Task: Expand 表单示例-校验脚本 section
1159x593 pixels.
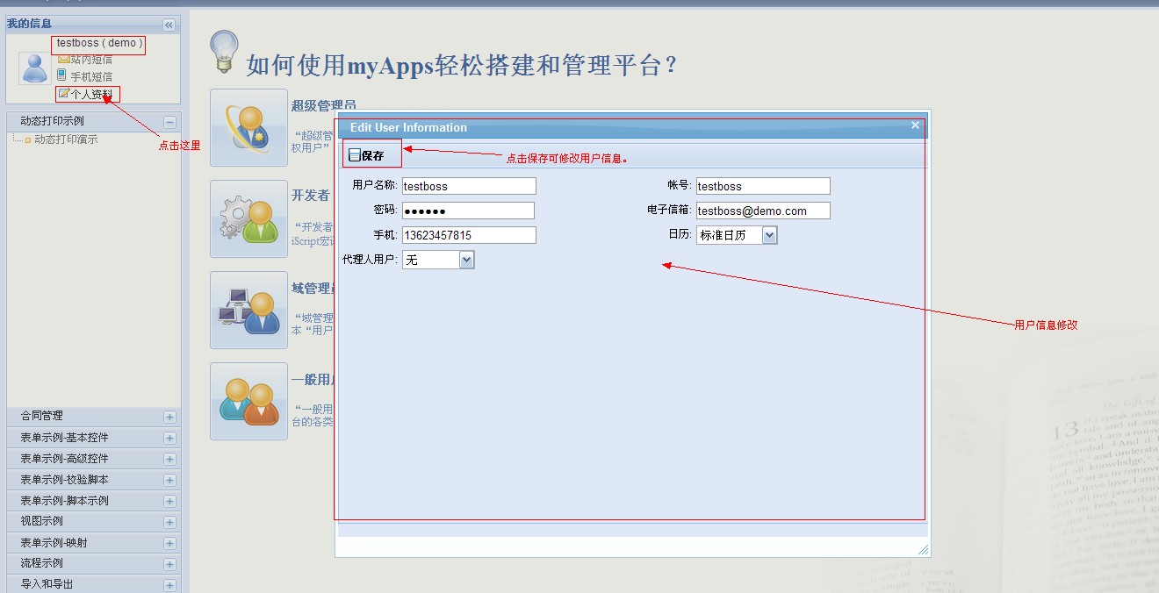Action: (x=169, y=480)
